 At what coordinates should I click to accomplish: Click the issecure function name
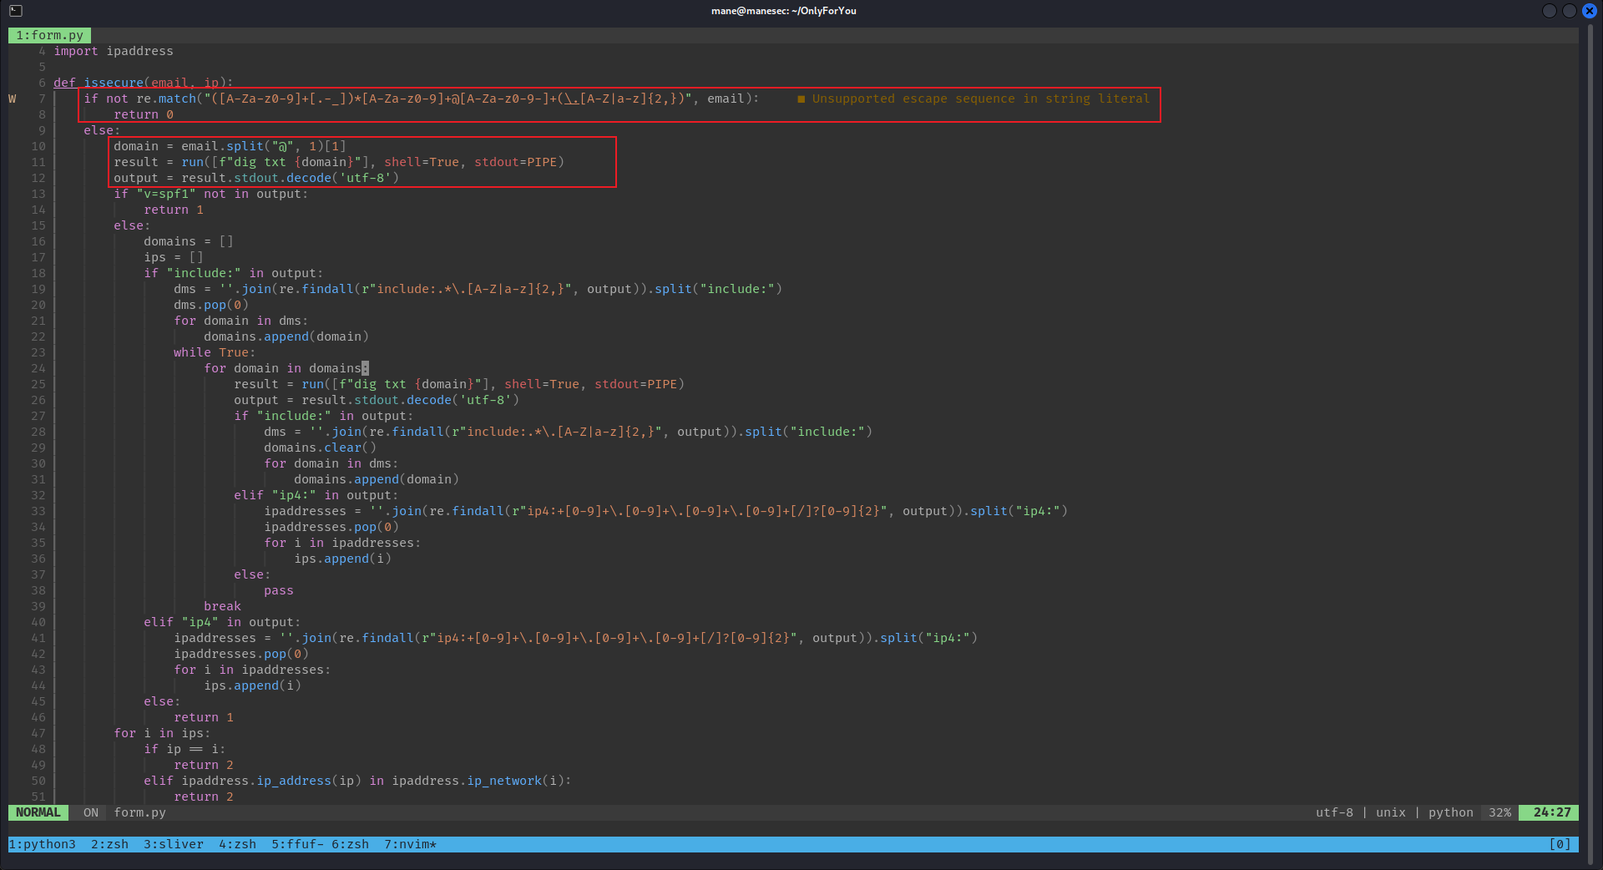pos(114,83)
